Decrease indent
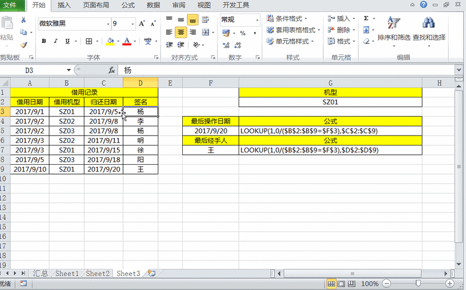 pyautogui.click(x=169, y=45)
